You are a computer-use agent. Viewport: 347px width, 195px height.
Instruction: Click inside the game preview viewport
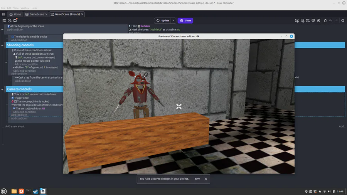pyautogui.click(x=179, y=106)
